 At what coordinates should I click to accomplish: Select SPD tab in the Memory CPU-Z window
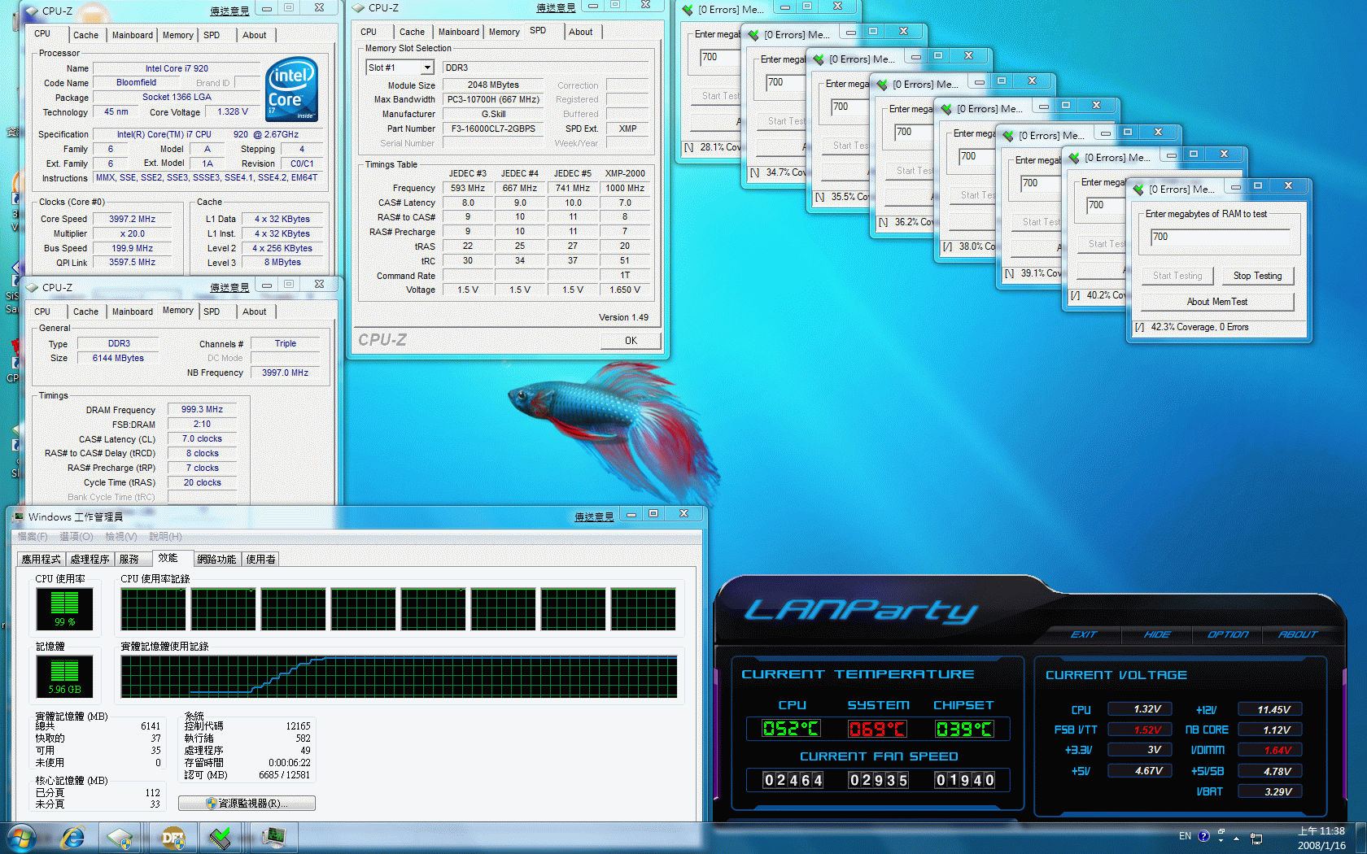pyautogui.click(x=212, y=312)
